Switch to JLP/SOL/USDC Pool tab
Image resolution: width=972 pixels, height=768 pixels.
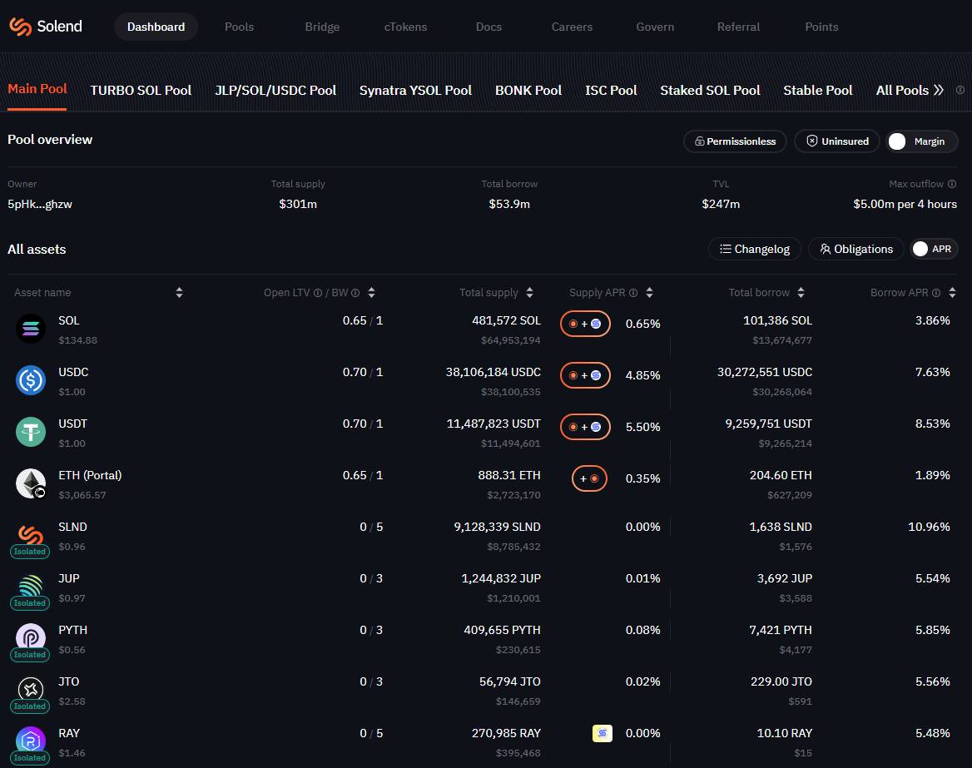point(275,90)
